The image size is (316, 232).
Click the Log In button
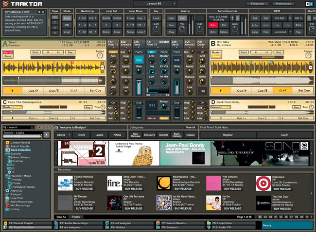(x=284, y=135)
